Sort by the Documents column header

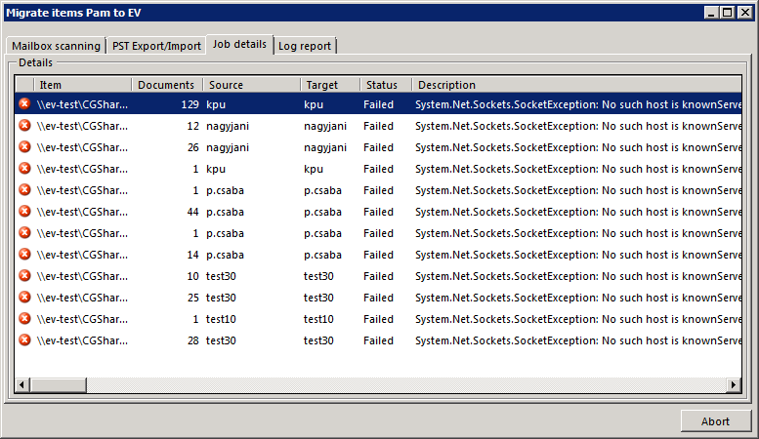(x=166, y=86)
